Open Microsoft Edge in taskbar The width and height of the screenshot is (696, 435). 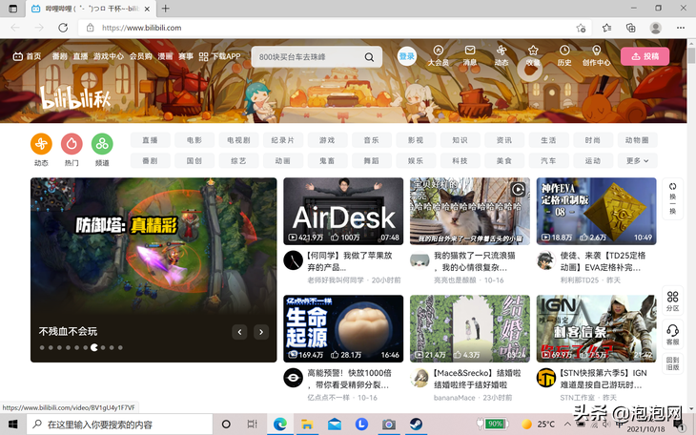(279, 425)
